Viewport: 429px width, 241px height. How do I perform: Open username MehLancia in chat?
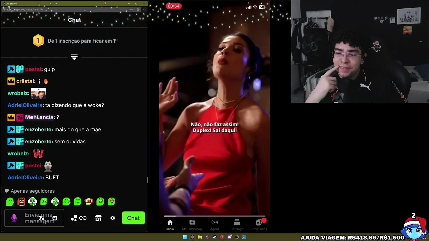coord(39,117)
